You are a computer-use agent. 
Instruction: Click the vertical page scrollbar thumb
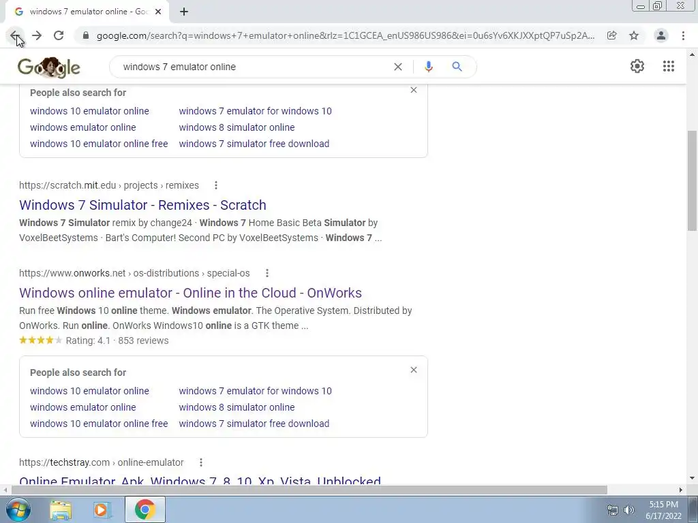692,180
